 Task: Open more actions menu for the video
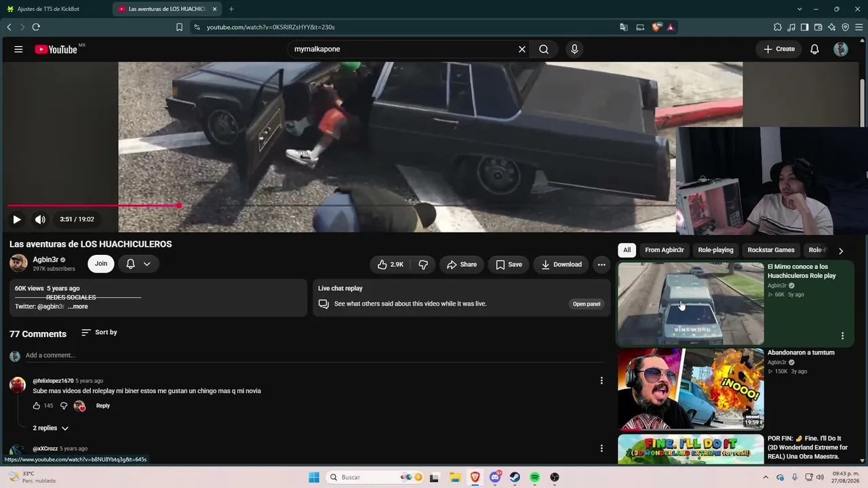click(601, 264)
